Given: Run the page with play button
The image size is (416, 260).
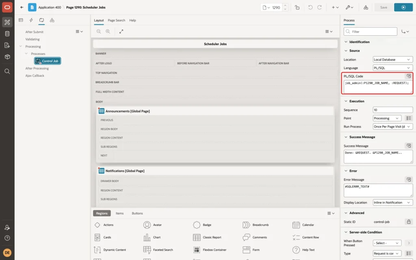Looking at the screenshot, I should [x=403, y=7].
